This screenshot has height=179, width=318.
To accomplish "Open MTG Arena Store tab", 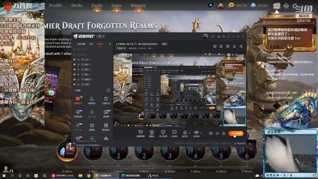I will click(x=116, y=6).
